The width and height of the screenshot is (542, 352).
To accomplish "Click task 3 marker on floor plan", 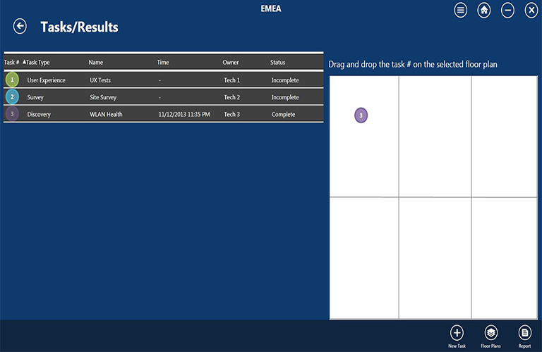I will pyautogui.click(x=361, y=115).
